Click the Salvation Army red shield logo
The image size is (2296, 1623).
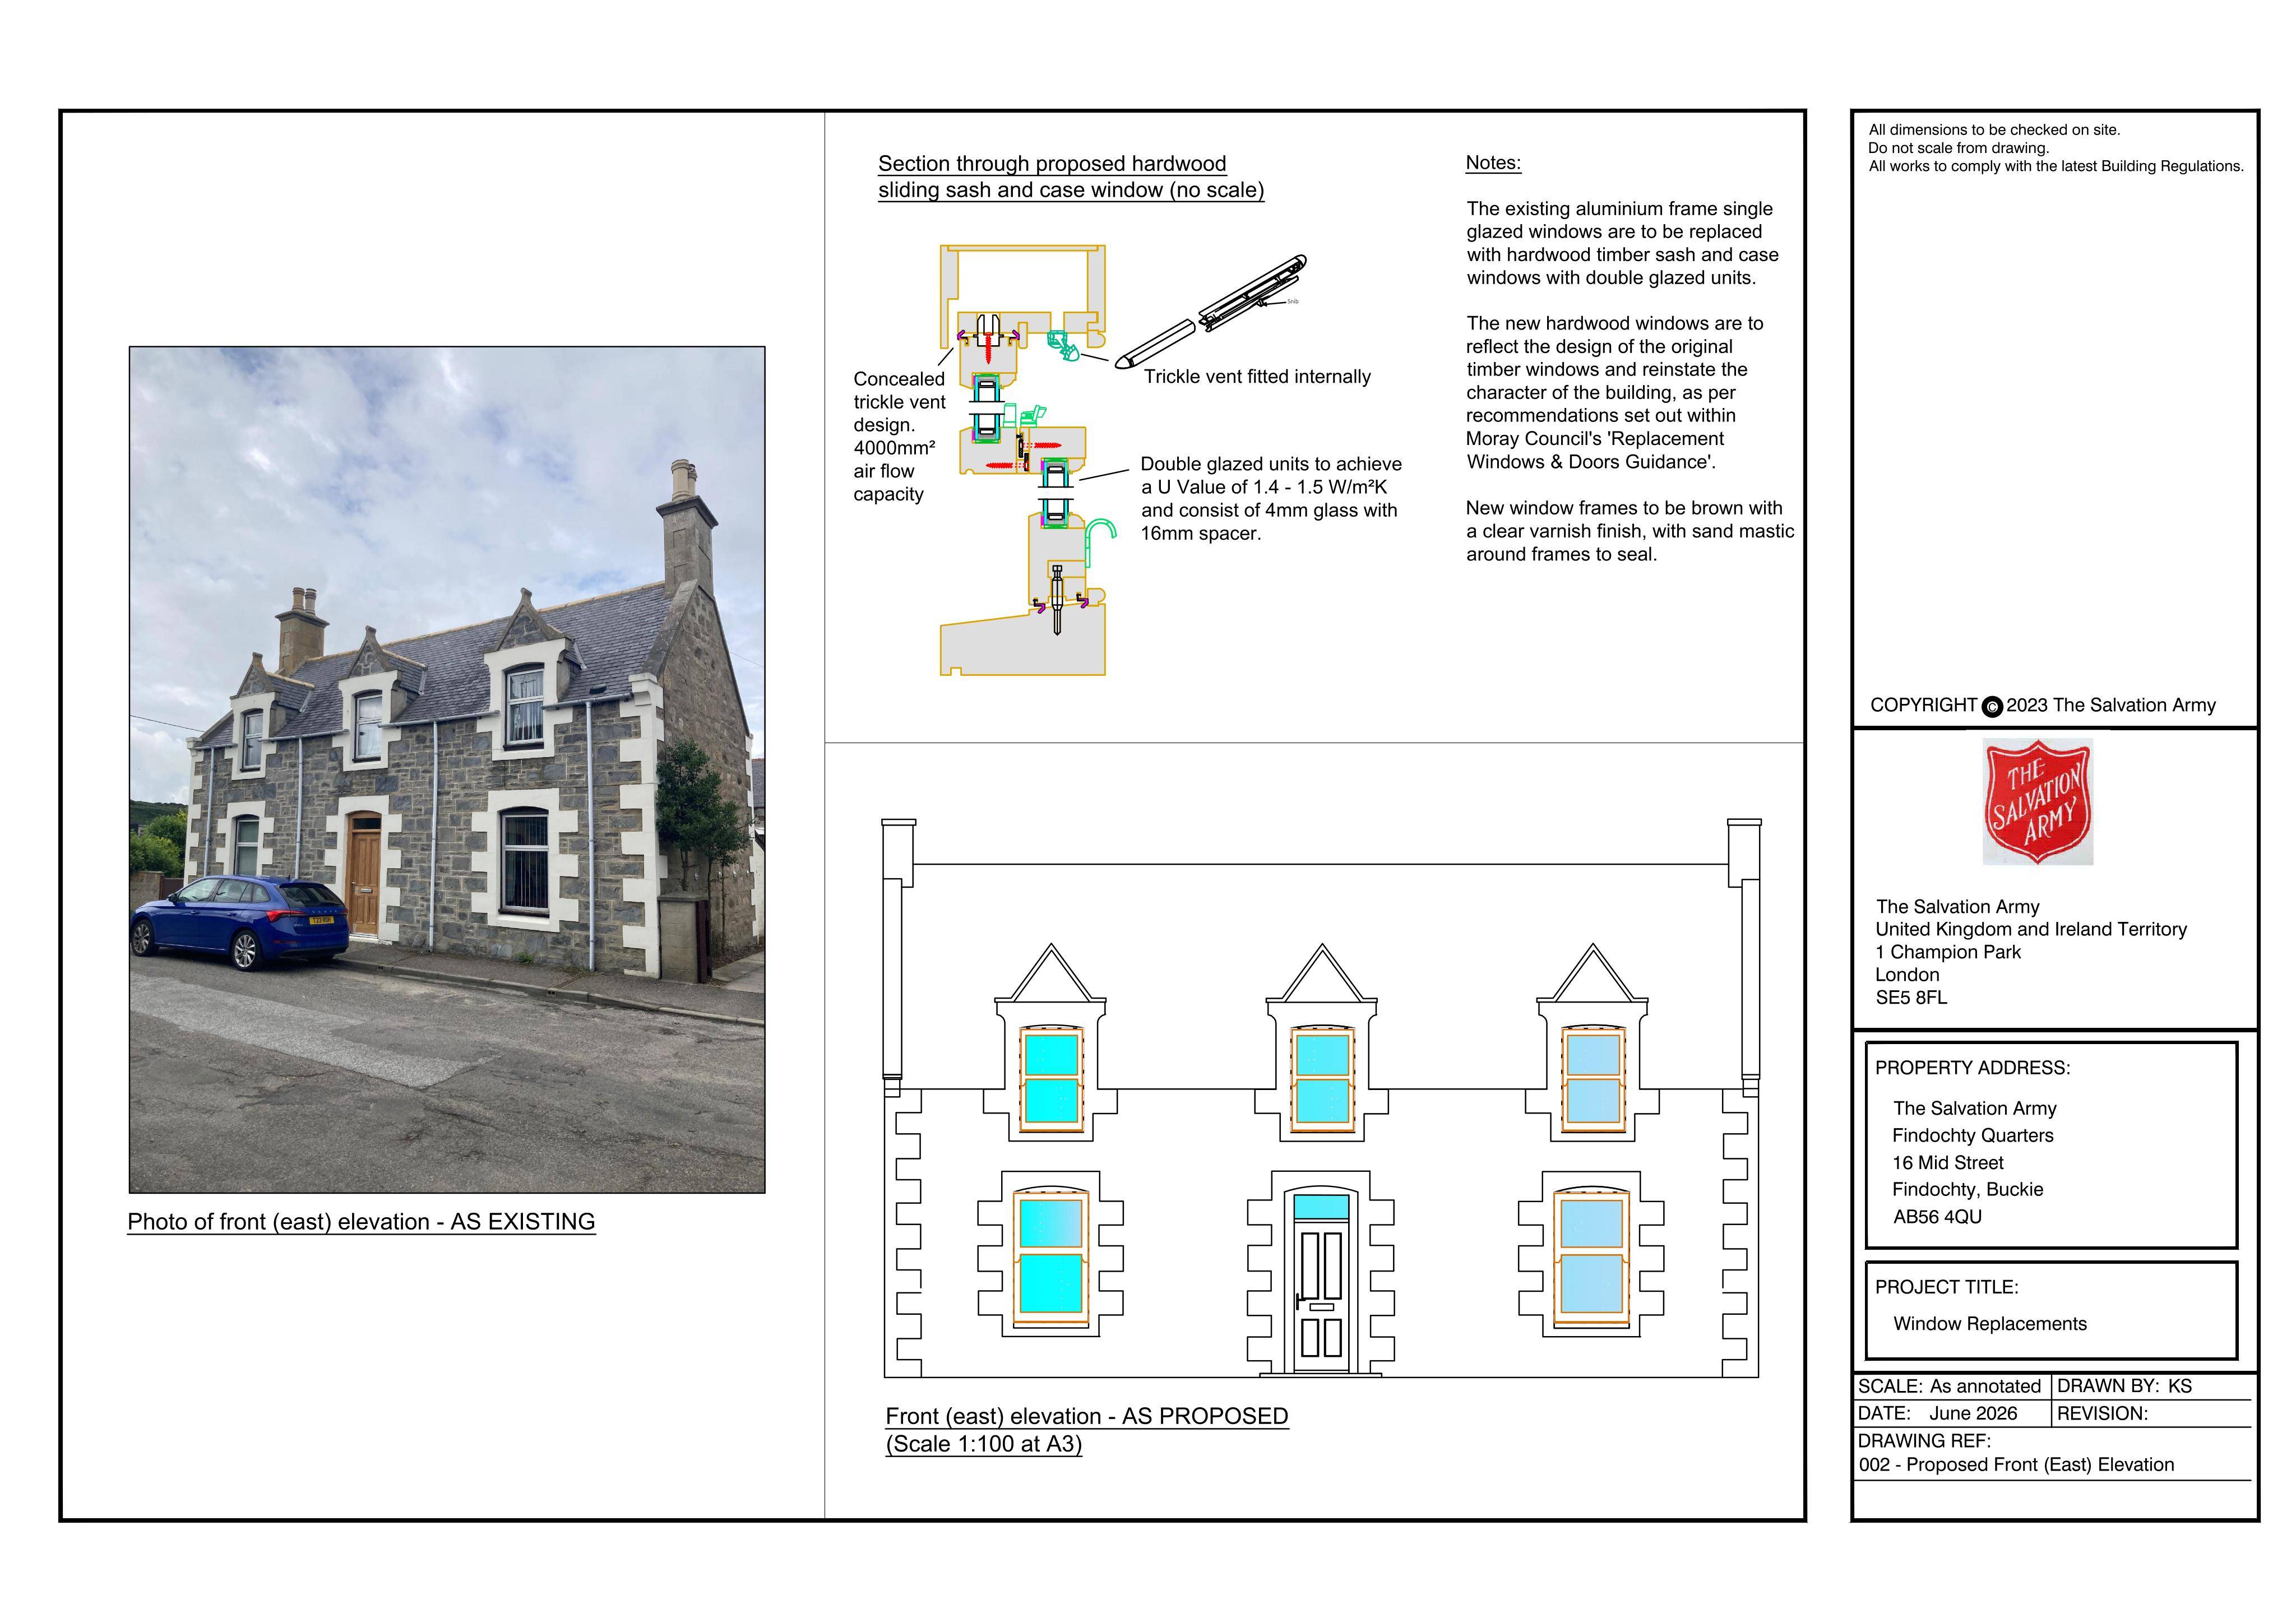click(2038, 802)
